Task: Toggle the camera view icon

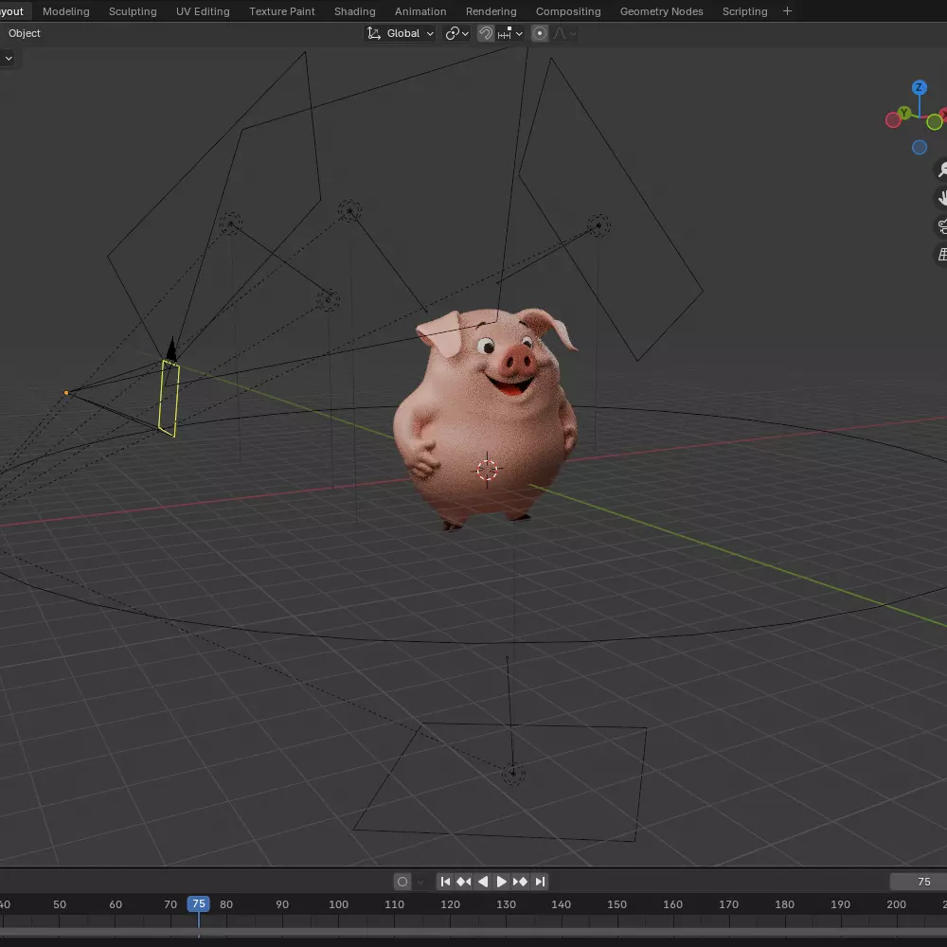Action: point(941,226)
